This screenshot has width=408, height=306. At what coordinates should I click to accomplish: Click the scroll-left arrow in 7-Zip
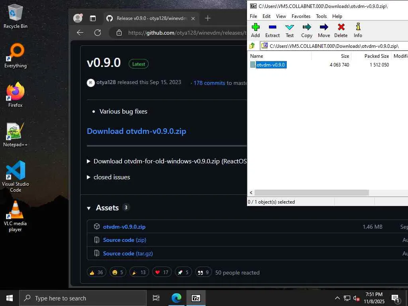click(251, 192)
